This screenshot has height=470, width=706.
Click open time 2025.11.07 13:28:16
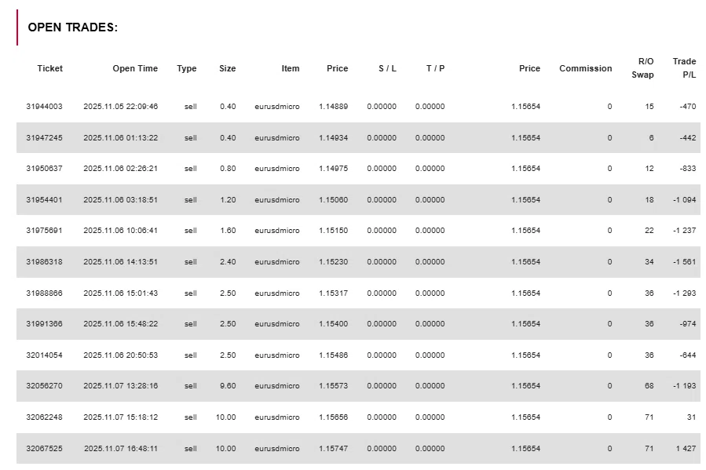tap(121, 386)
